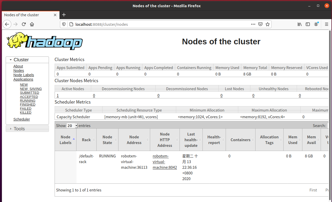Open Firefox account profile icon
Image resolution: width=332 pixels, height=202 pixels.
click(x=316, y=24)
